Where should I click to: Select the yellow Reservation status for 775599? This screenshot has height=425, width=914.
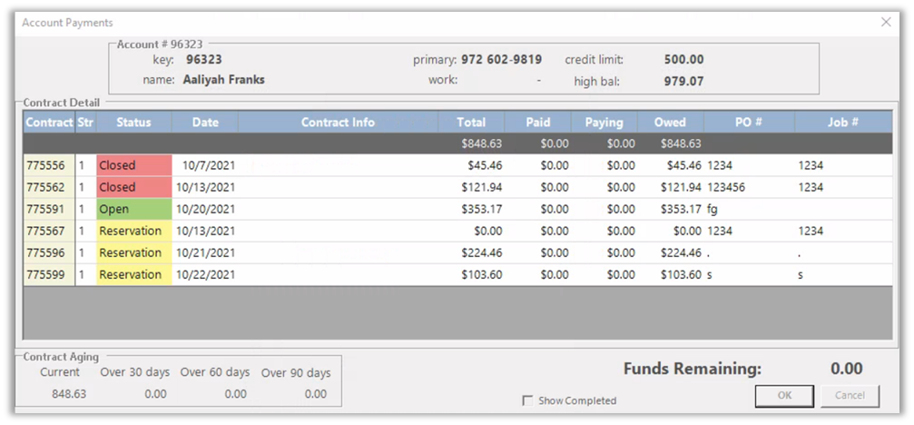(x=133, y=274)
